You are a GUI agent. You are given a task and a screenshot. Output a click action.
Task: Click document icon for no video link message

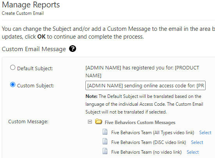[x=105, y=151]
